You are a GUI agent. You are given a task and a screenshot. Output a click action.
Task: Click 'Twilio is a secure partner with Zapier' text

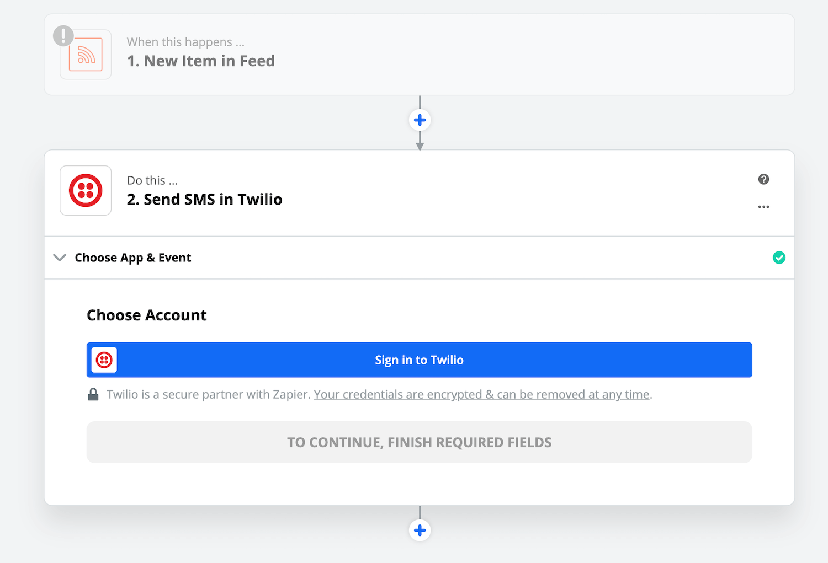208,394
